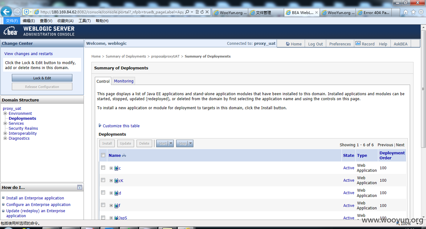Click the BEA logo in header
Screen dimensions: 426x229
click(11, 31)
